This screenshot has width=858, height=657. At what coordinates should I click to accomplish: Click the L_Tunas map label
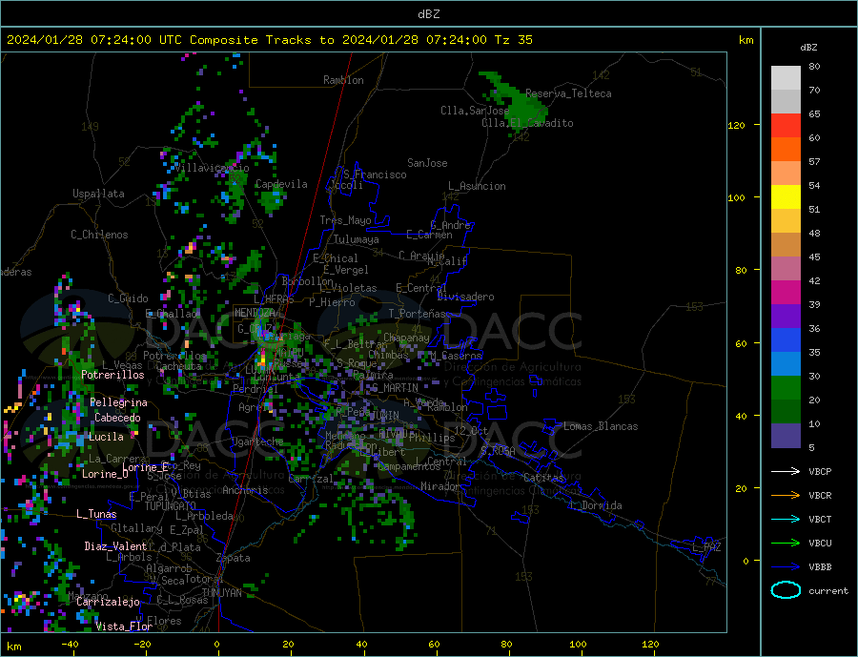[x=96, y=514]
